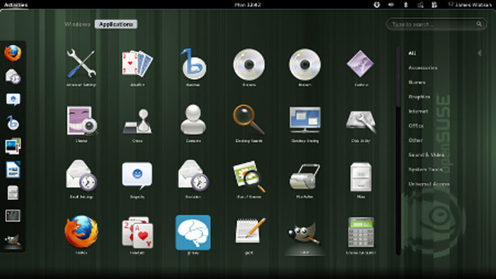Switch to the Windows view
Image resolution: width=496 pixels, height=279 pixels.
point(77,24)
